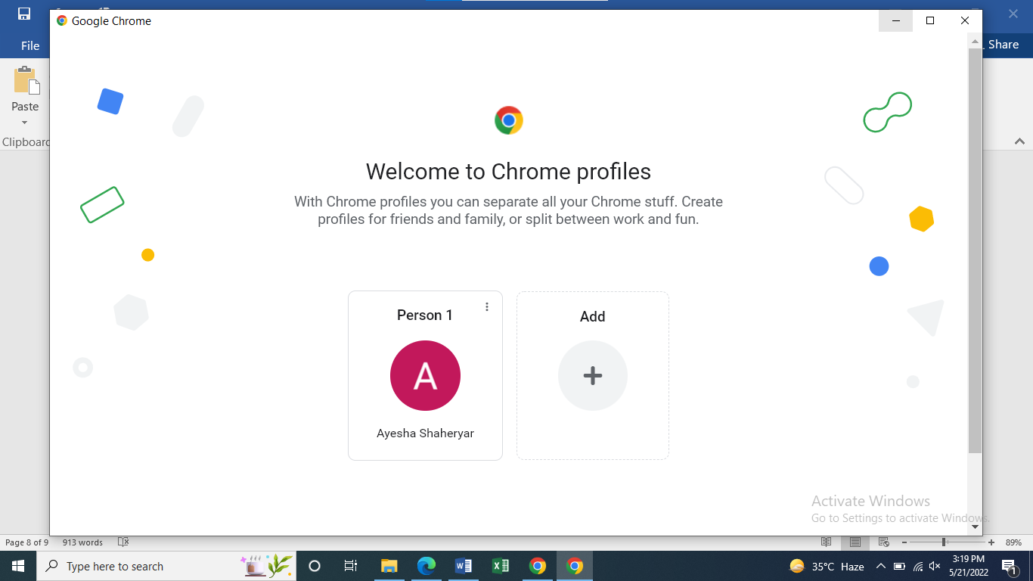Screen dimensions: 1033x581
Task: Minimize the Google Chrome window
Action: click(x=896, y=21)
